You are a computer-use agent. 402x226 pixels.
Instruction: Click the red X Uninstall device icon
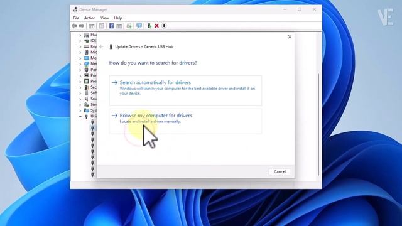click(156, 26)
